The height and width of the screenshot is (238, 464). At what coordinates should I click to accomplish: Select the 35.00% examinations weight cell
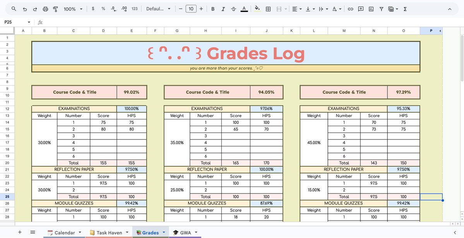pos(177,143)
